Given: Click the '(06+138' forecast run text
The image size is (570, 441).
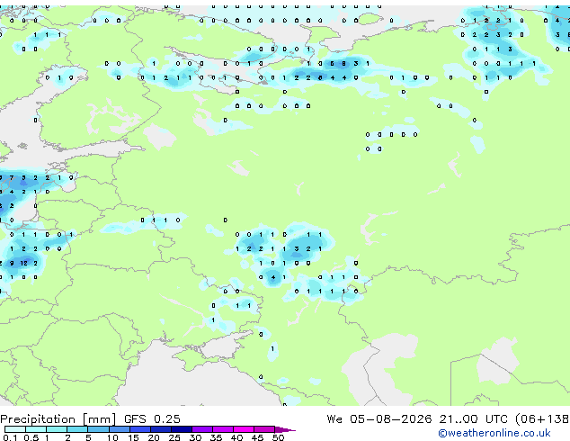Looking at the screenshot, I should click(542, 419).
